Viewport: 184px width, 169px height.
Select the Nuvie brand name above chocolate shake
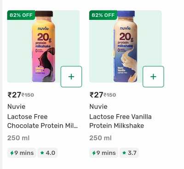click(17, 107)
